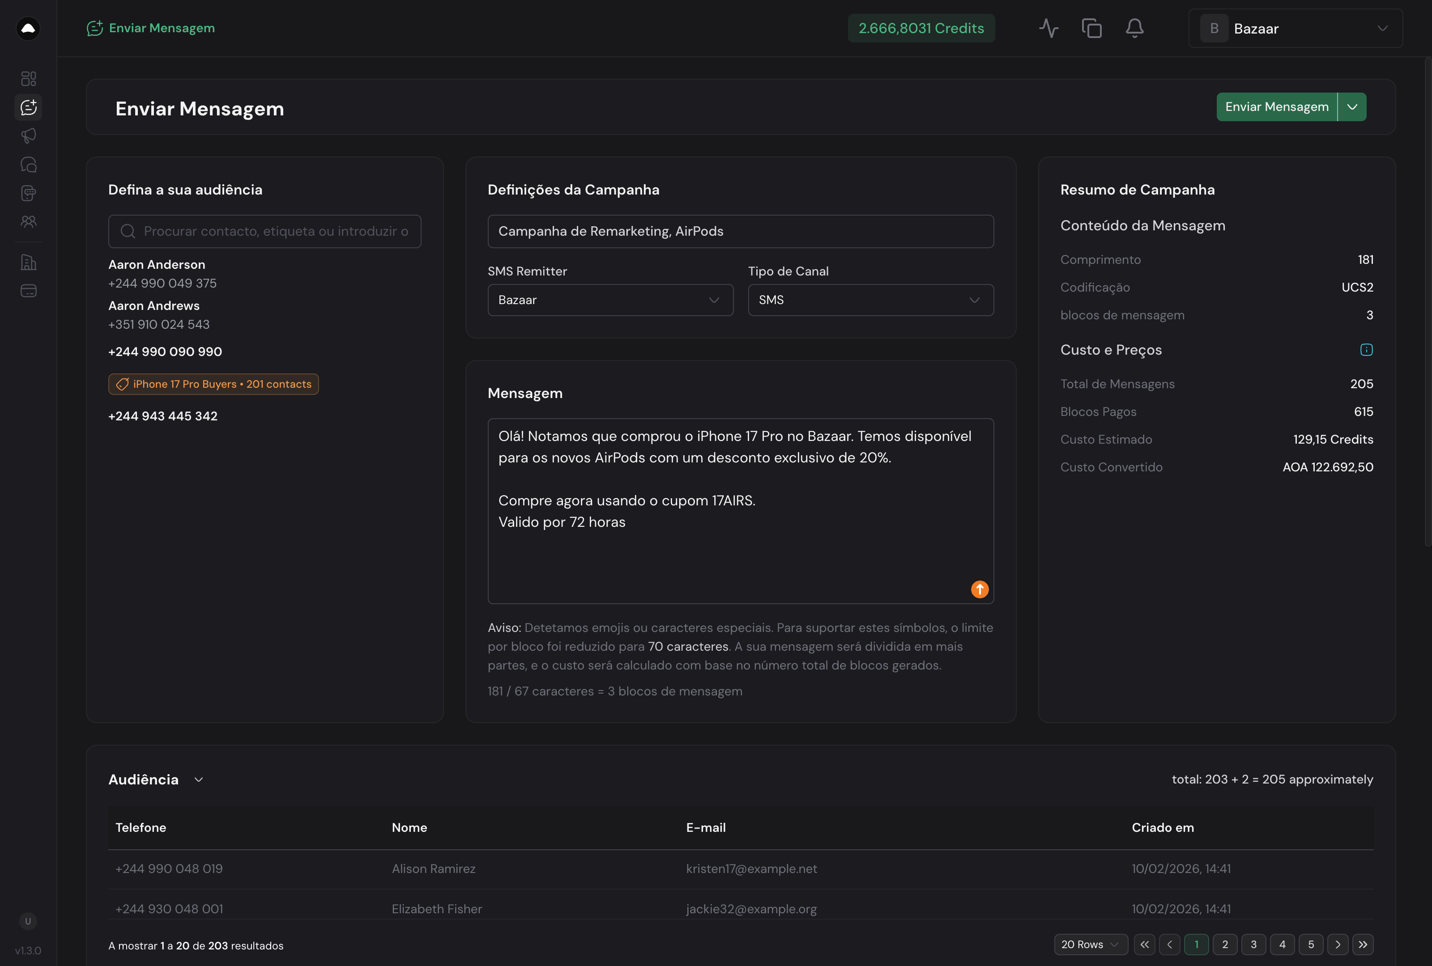
Task: Go to next page of audience table
Action: coord(1338,945)
